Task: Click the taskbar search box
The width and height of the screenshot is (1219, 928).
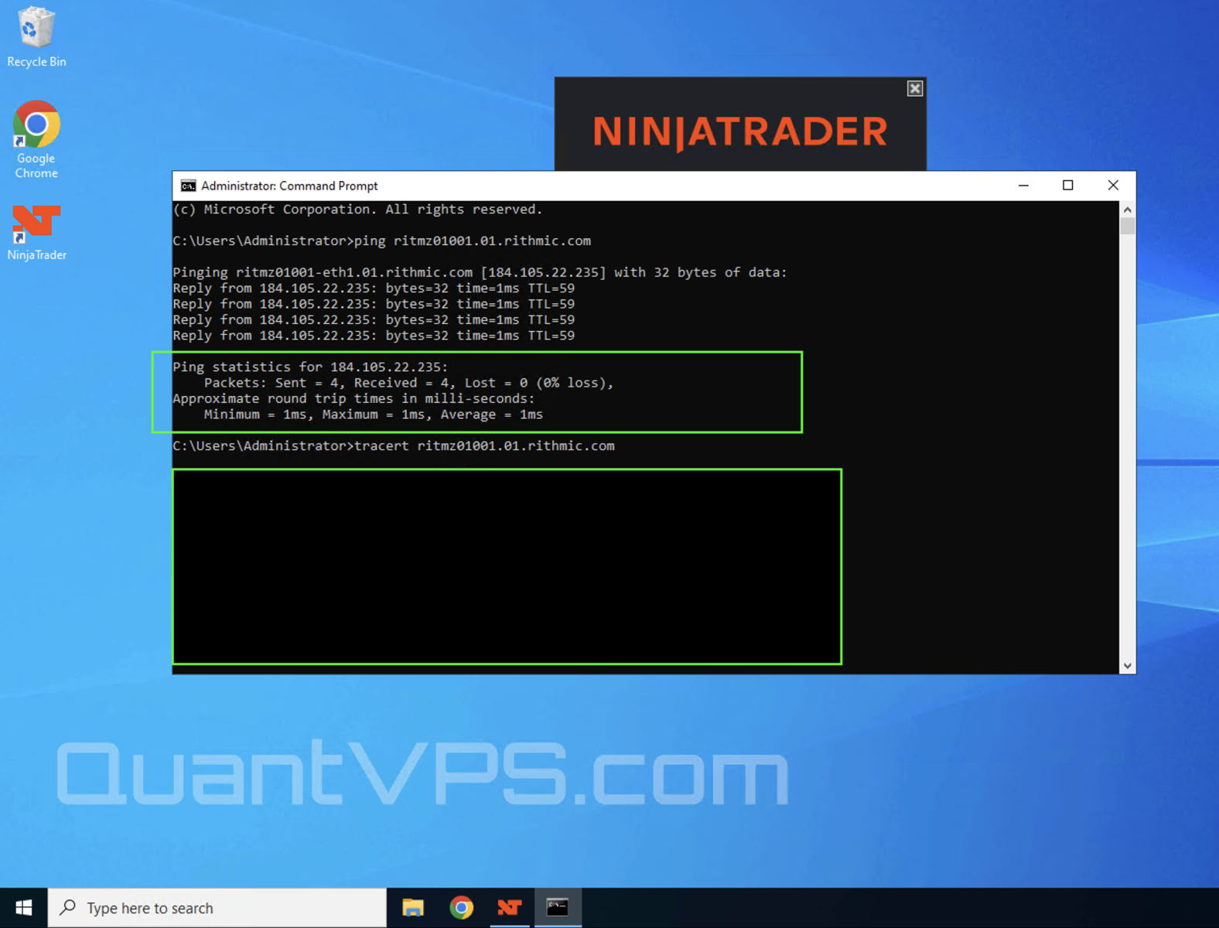Action: pyautogui.click(x=217, y=908)
